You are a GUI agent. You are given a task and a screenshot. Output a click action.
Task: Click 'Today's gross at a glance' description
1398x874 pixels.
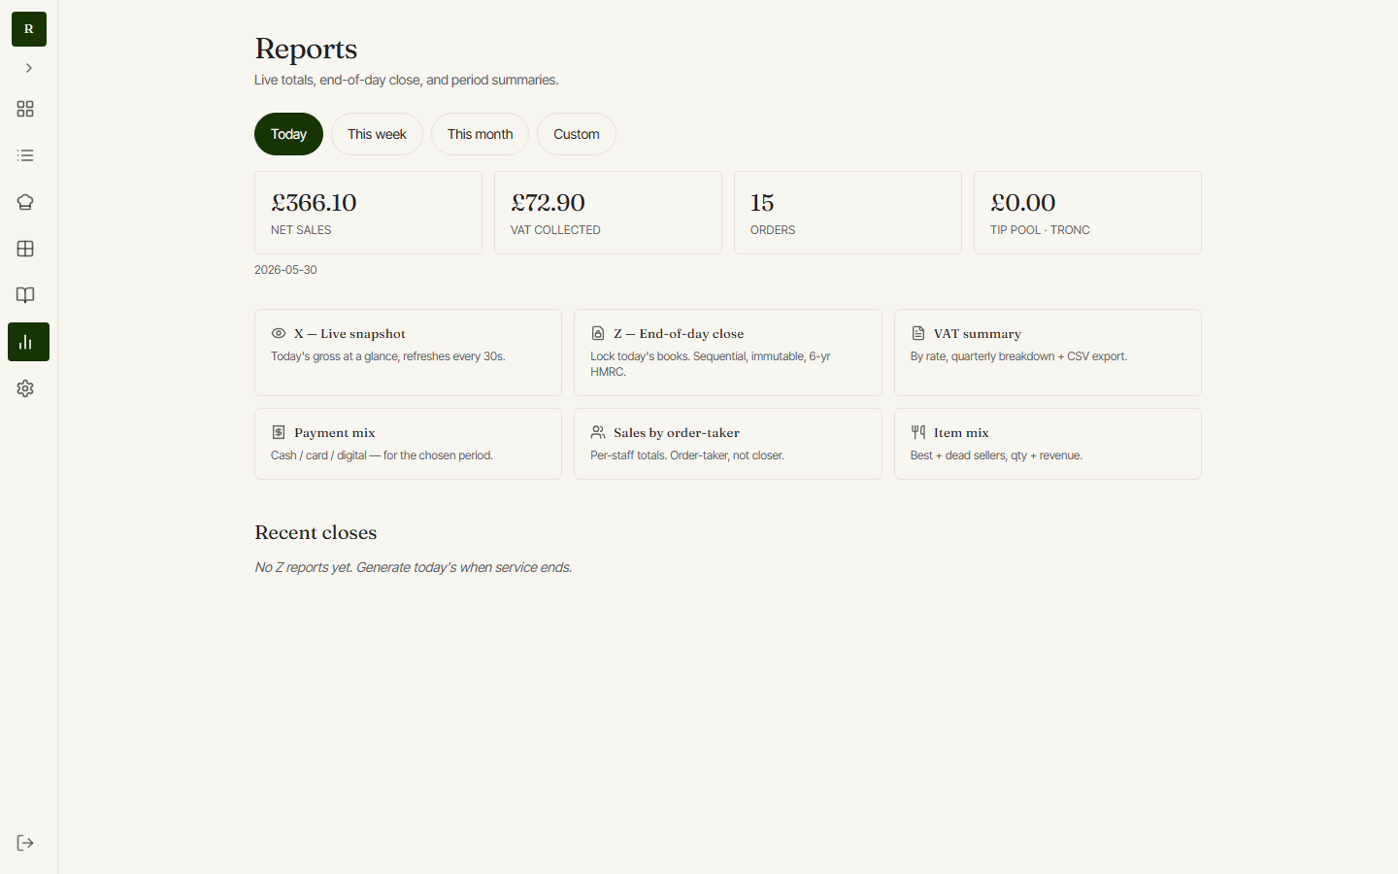(x=388, y=356)
